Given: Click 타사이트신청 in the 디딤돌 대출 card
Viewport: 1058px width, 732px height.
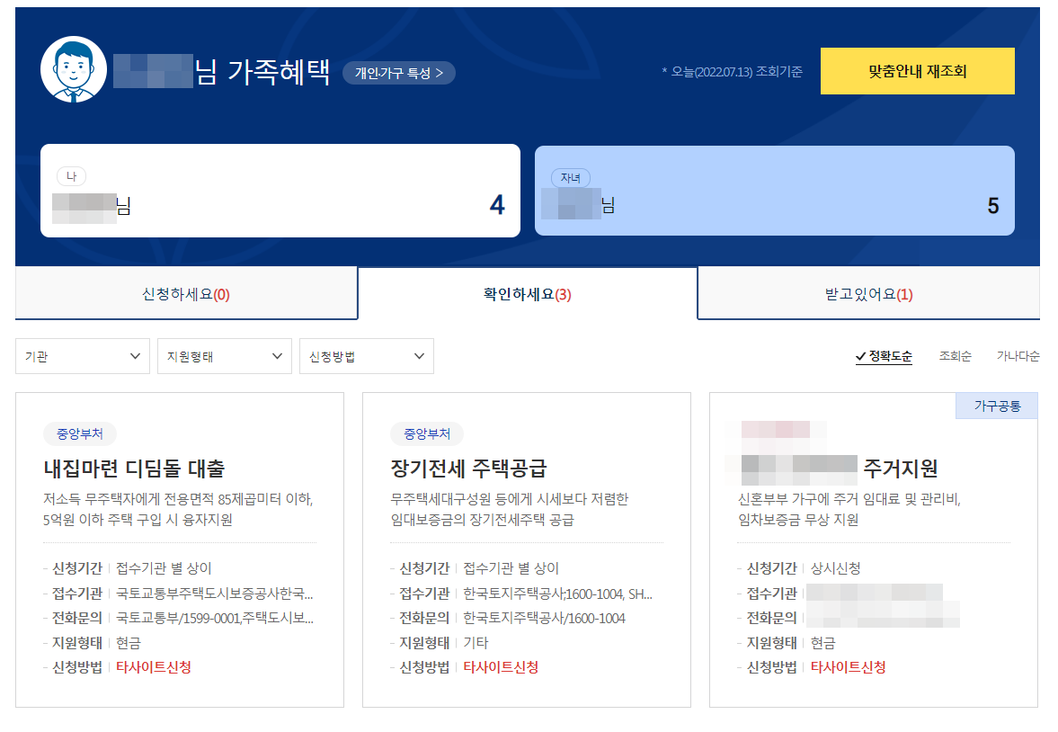Looking at the screenshot, I should pos(154,667).
